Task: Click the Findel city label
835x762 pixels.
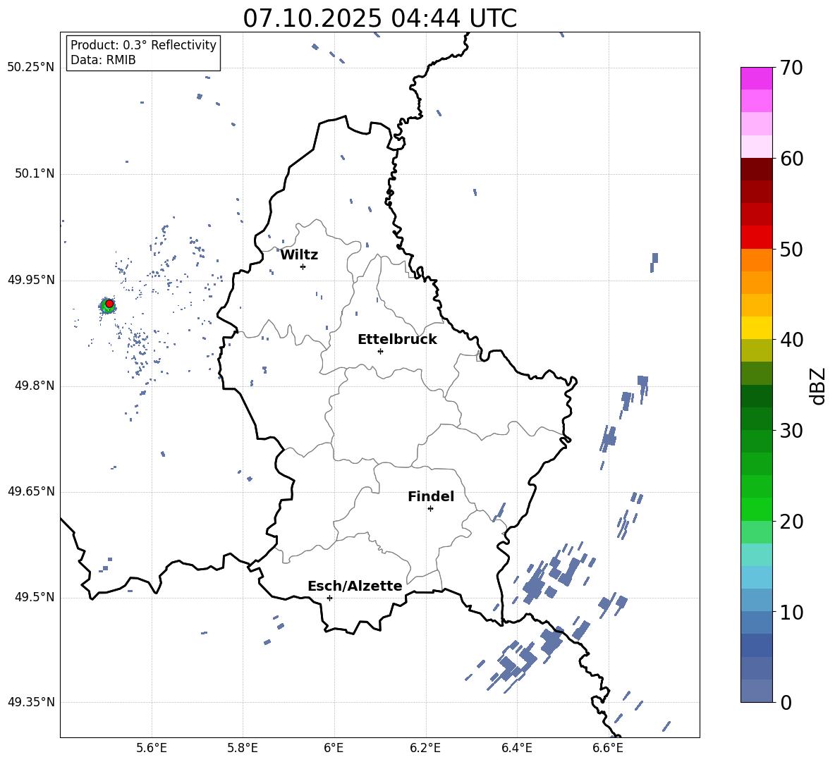Action: point(431,496)
